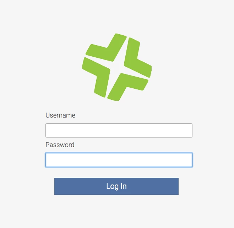Click the white star center of the logo
The height and width of the screenshot is (228, 234).
117,67
